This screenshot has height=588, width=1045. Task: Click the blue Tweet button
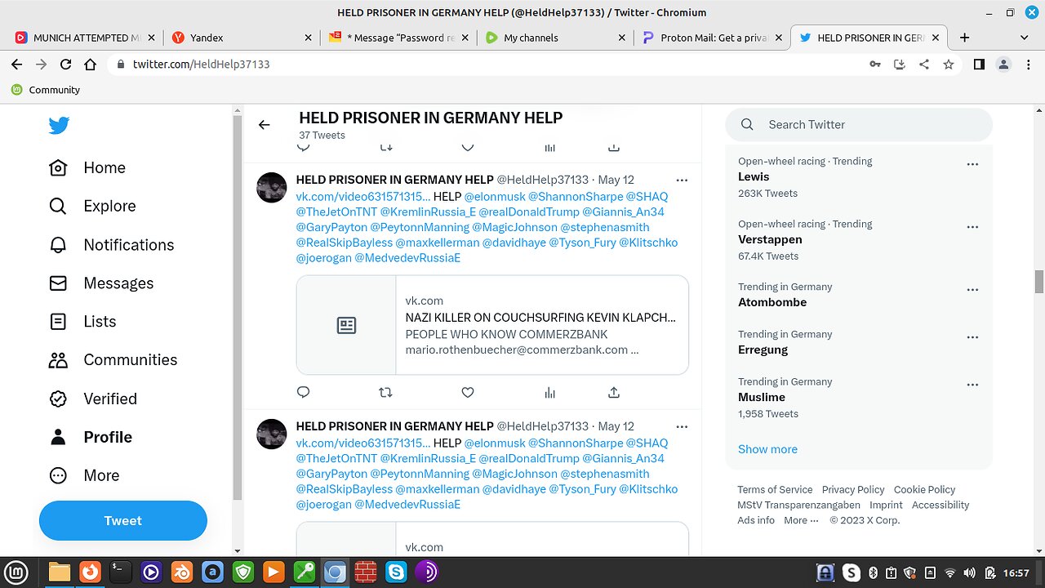click(123, 520)
